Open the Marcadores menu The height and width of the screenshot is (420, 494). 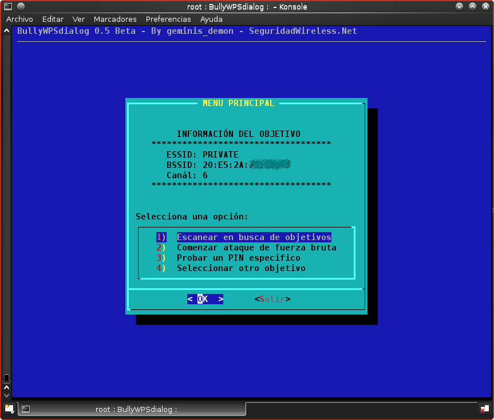click(115, 19)
